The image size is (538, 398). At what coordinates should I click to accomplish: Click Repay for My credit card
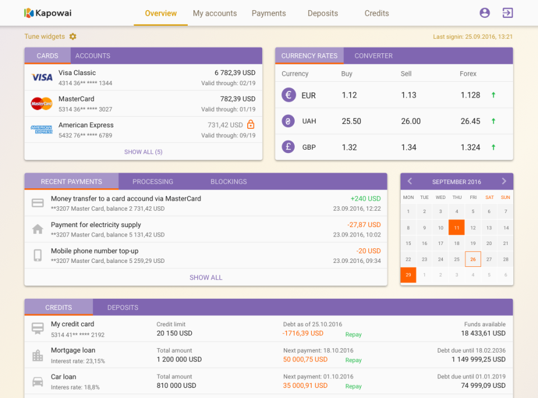354,334
